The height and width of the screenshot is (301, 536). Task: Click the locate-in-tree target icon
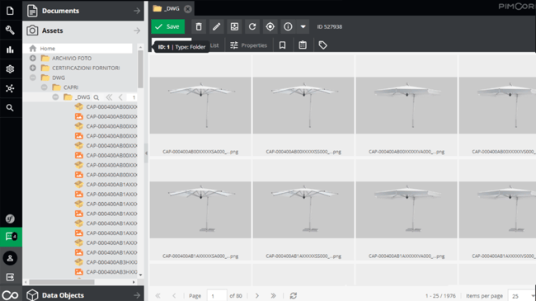tap(270, 26)
